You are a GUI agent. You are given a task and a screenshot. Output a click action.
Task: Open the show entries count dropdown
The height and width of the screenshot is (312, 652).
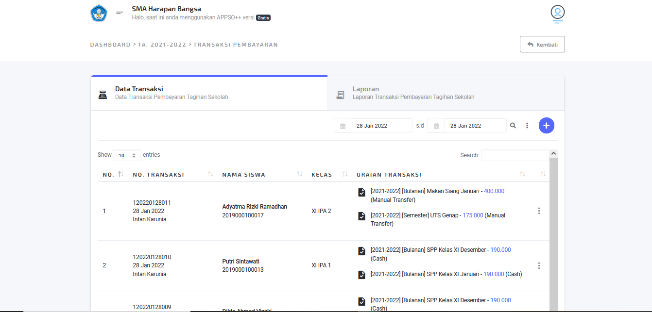click(x=127, y=155)
